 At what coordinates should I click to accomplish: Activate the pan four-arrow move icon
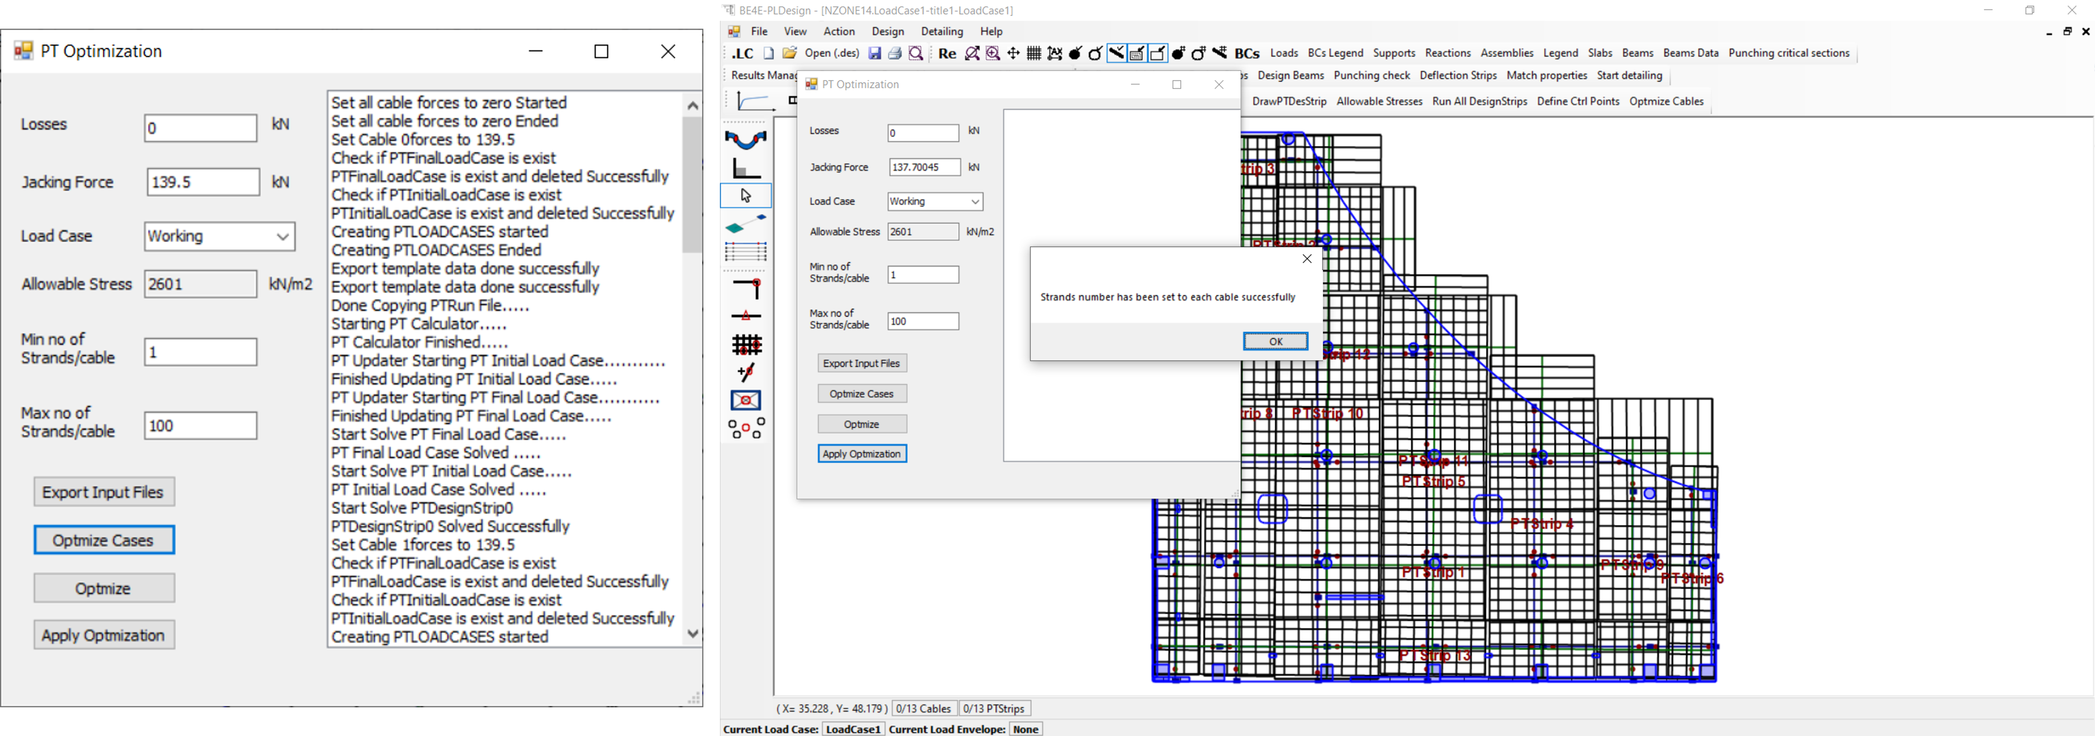pos(1013,54)
